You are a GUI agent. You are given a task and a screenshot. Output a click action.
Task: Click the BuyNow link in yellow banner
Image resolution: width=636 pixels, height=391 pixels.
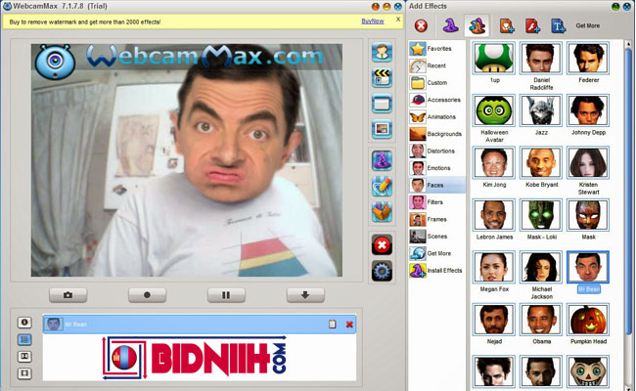point(373,22)
